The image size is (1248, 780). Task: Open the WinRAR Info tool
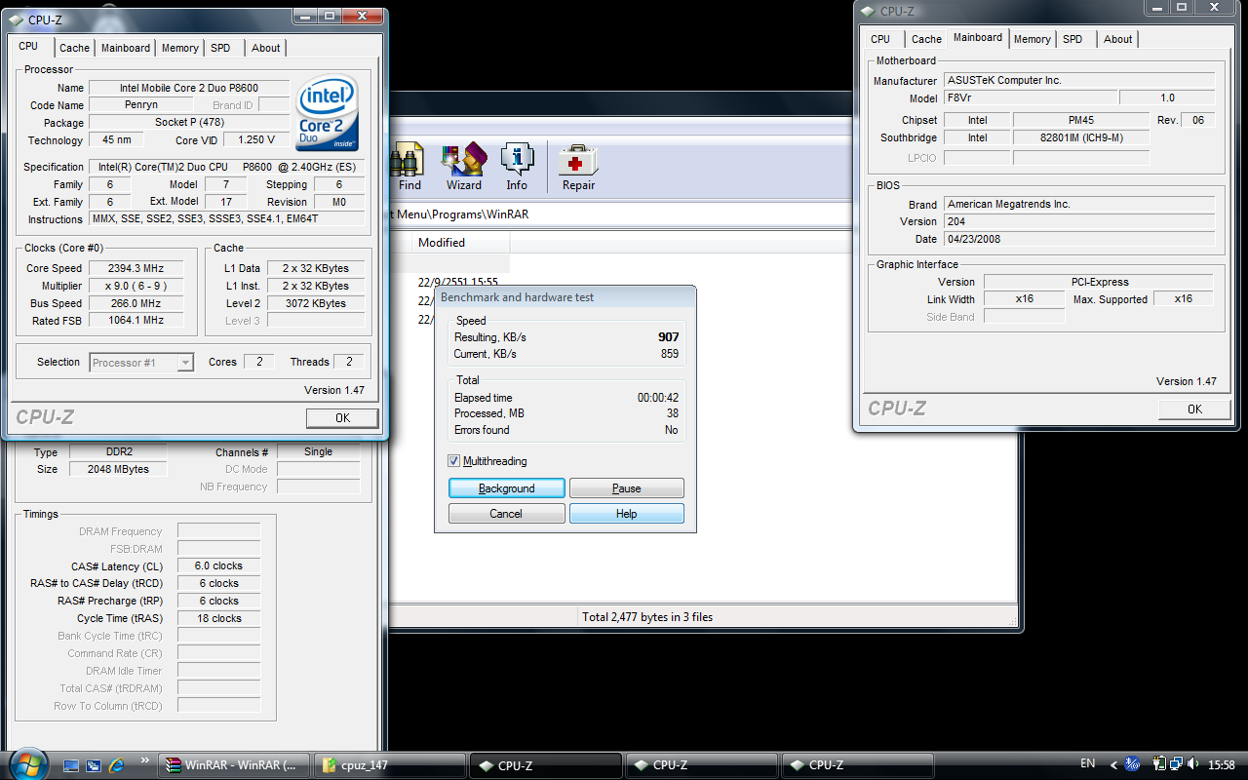[x=517, y=167]
